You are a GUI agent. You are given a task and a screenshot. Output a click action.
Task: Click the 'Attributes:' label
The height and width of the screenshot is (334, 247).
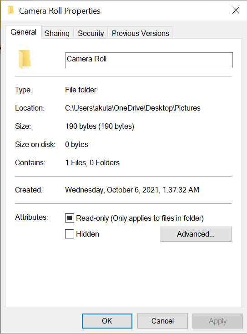pyautogui.click(x=31, y=217)
